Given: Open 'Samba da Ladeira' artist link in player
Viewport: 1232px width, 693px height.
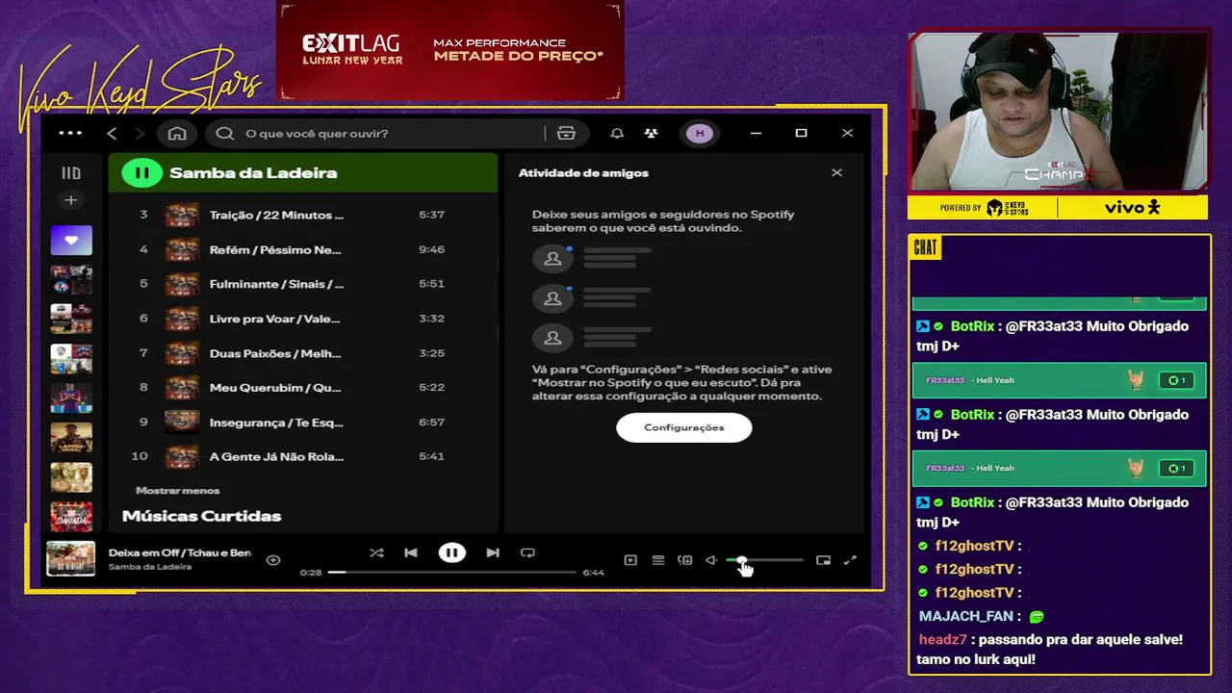Looking at the screenshot, I should [150, 567].
